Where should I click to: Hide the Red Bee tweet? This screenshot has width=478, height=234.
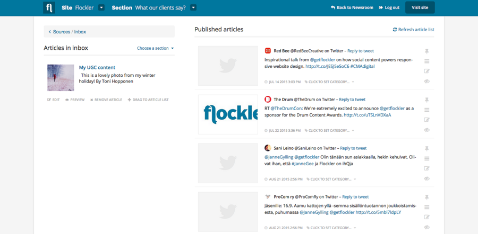coord(427,81)
